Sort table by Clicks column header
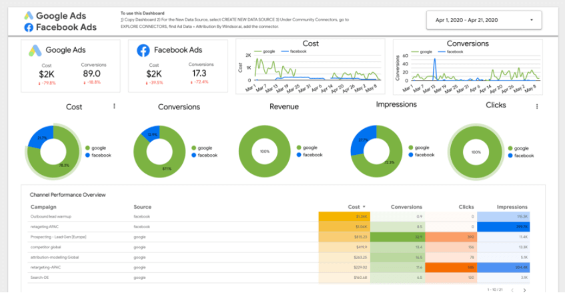 466,207
